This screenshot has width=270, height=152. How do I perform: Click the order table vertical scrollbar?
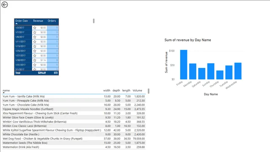[x=94, y=21]
